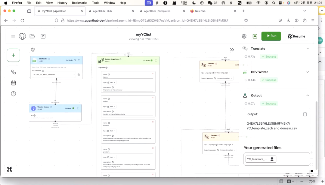Open the csv file name dropdown

pyautogui.click(x=54, y=74)
